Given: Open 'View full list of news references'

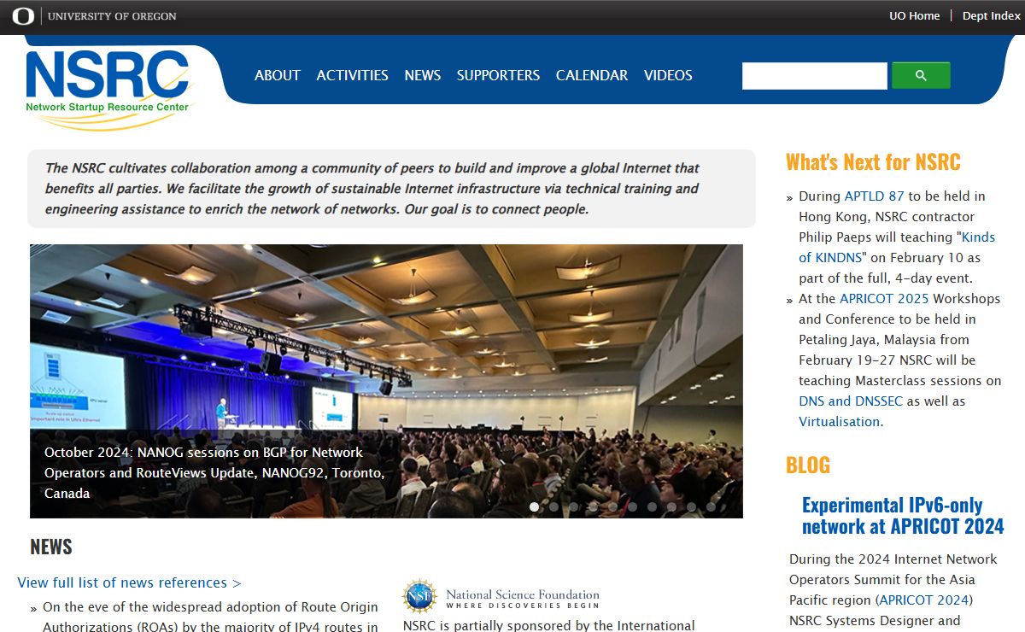Looking at the screenshot, I should [129, 582].
